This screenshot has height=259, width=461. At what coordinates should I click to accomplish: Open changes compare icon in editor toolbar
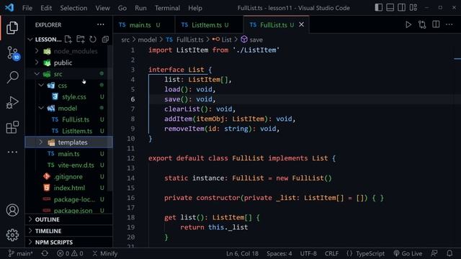pyautogui.click(x=422, y=24)
